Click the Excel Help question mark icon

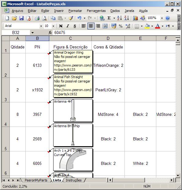(x=168, y=18)
